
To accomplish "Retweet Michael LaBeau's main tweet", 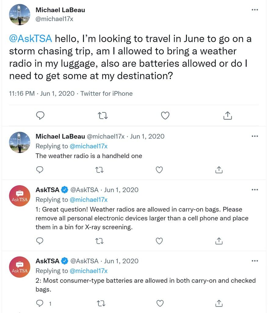I will point(103,115).
